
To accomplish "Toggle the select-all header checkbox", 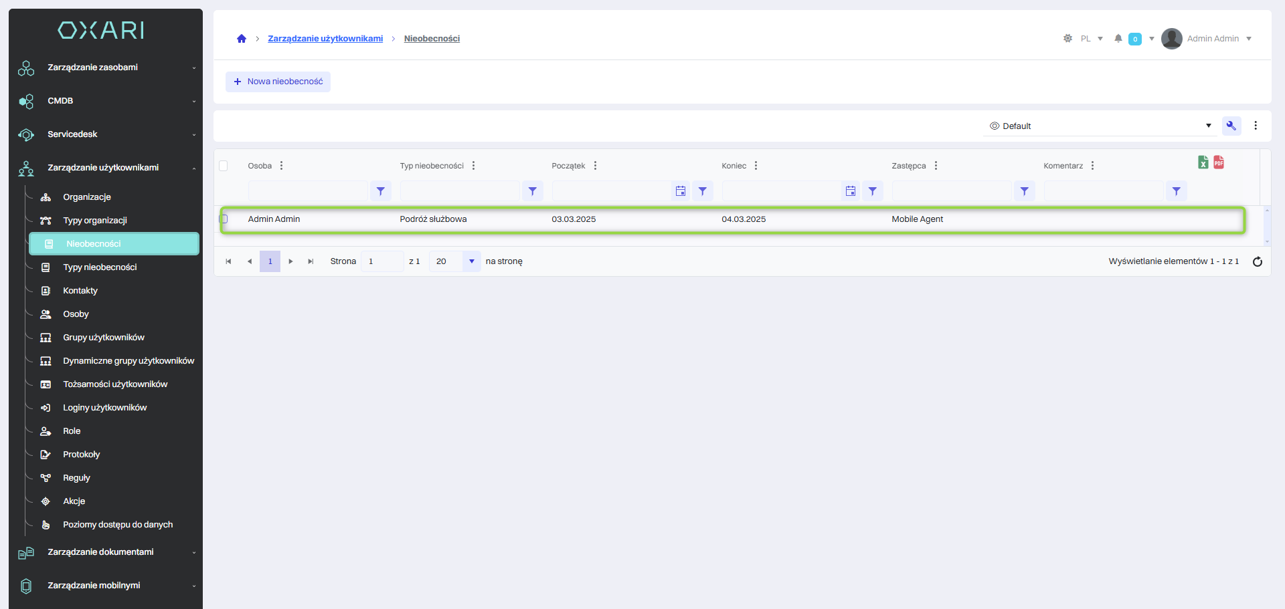I will coord(224,166).
